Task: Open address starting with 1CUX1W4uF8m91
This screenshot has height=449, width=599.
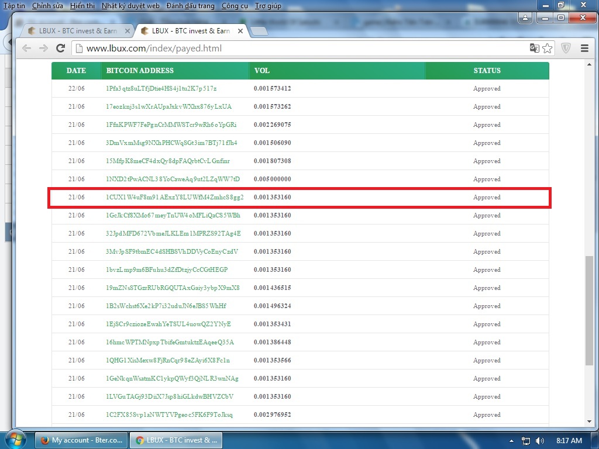Action: coord(174,198)
